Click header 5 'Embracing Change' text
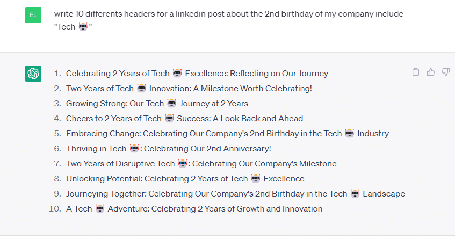The height and width of the screenshot is (240, 455). [x=228, y=134]
